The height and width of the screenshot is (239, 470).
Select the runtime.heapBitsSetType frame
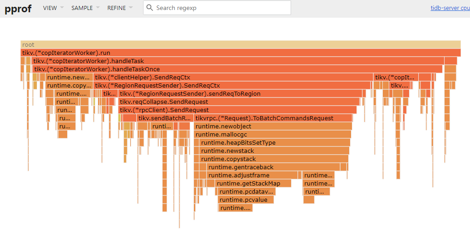(x=275, y=143)
